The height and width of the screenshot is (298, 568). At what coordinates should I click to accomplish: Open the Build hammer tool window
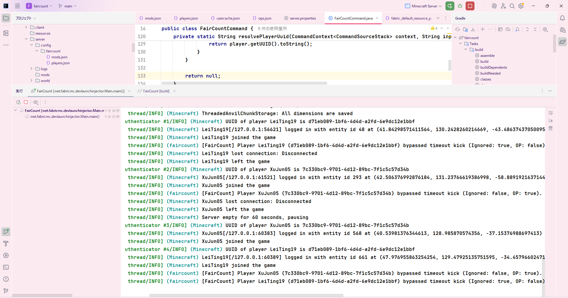pos(6,244)
